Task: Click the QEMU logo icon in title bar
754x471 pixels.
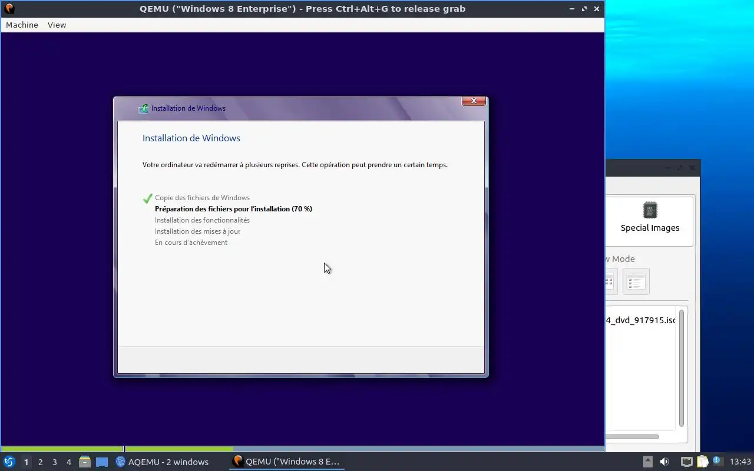Action: pyautogui.click(x=9, y=9)
